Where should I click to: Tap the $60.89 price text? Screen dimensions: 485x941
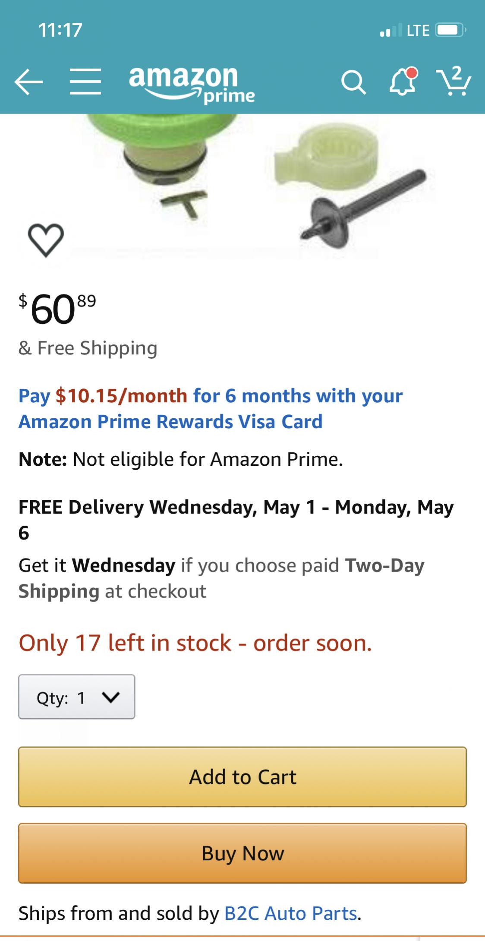(57, 308)
